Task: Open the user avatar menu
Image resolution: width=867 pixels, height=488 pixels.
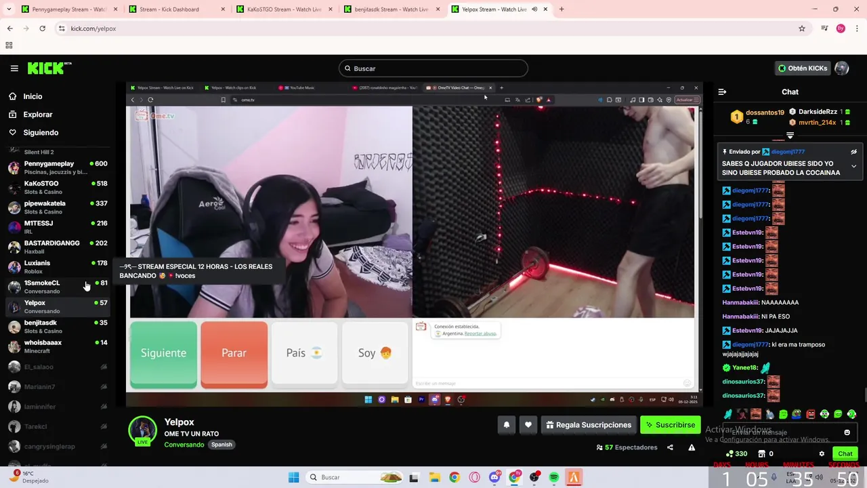Action: click(842, 68)
